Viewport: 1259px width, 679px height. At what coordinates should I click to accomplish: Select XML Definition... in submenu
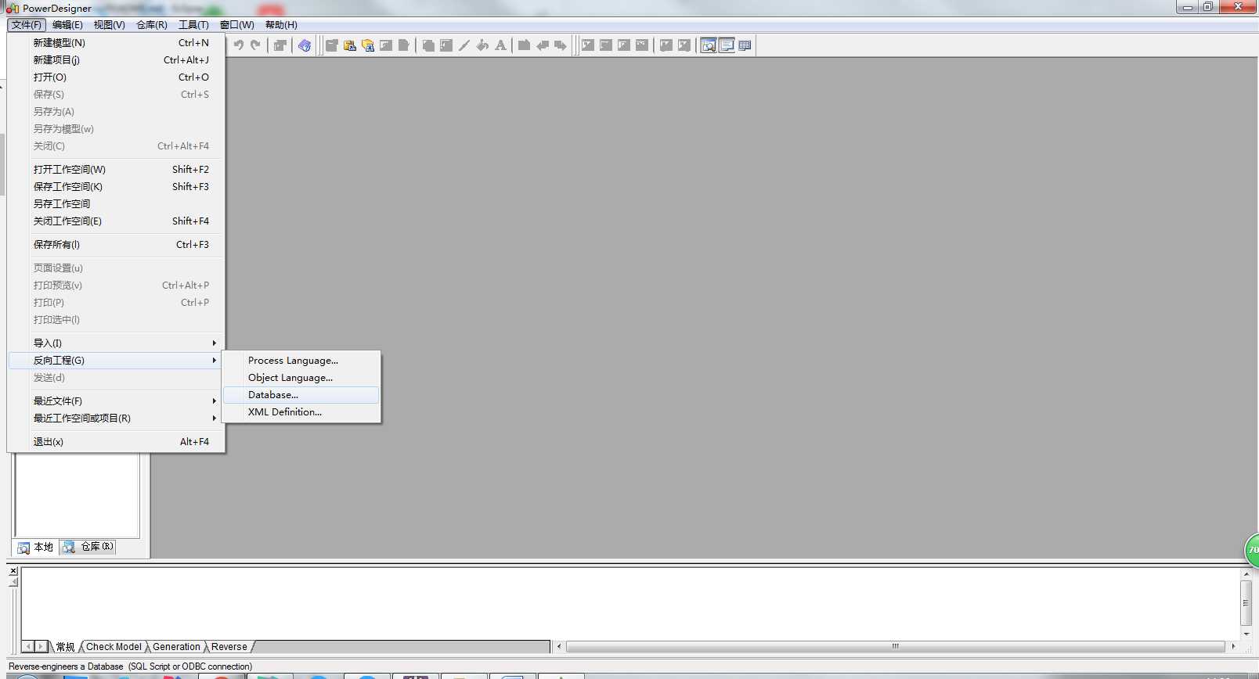(301, 412)
